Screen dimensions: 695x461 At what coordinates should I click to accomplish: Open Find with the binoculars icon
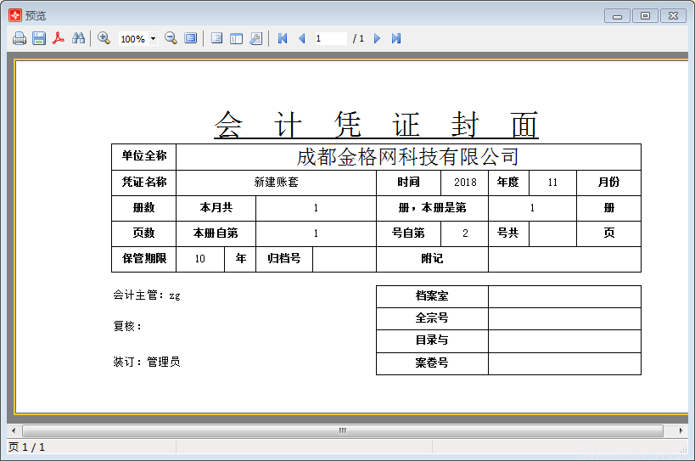(x=78, y=38)
